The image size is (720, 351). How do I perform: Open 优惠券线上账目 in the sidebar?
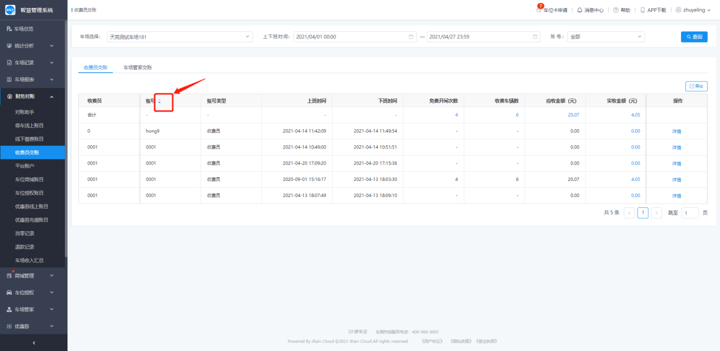(31, 206)
